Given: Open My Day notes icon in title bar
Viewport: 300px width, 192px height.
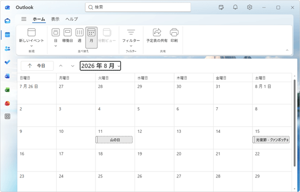Looking at the screenshot, I should (221, 8).
